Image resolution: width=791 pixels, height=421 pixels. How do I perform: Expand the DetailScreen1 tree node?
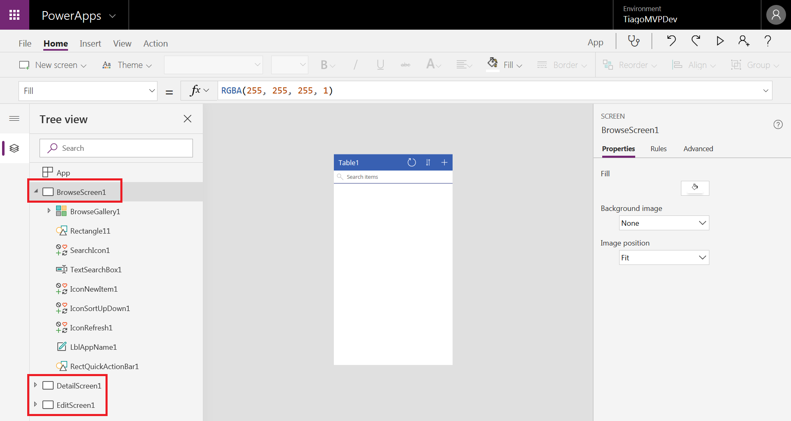tap(35, 385)
